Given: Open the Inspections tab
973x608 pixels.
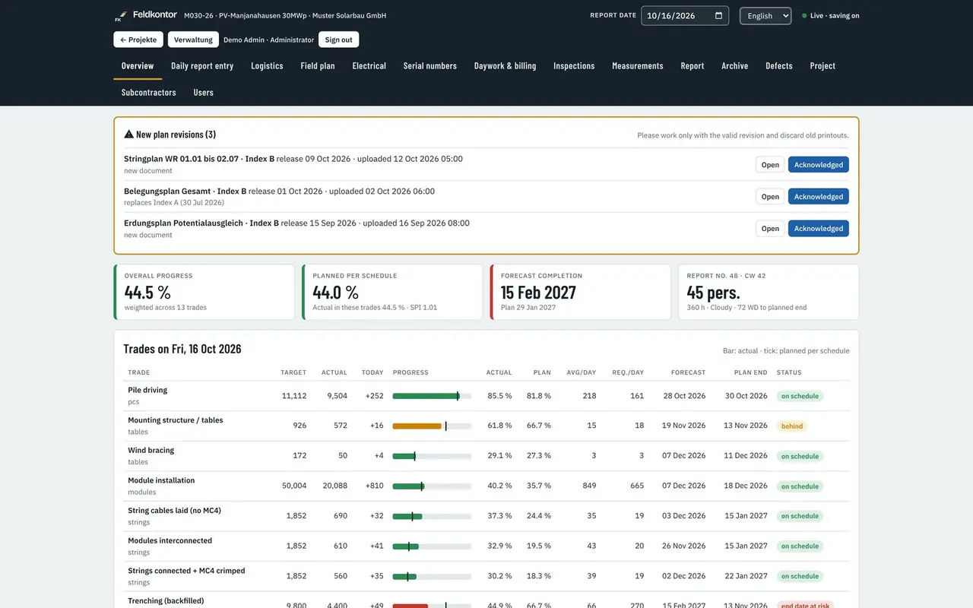Looking at the screenshot, I should [574, 66].
